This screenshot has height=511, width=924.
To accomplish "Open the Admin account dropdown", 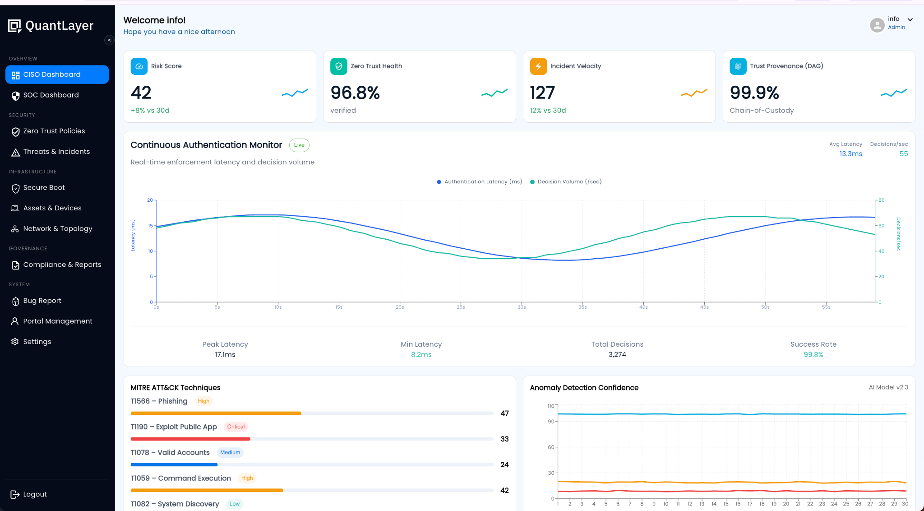I will 910,19.
